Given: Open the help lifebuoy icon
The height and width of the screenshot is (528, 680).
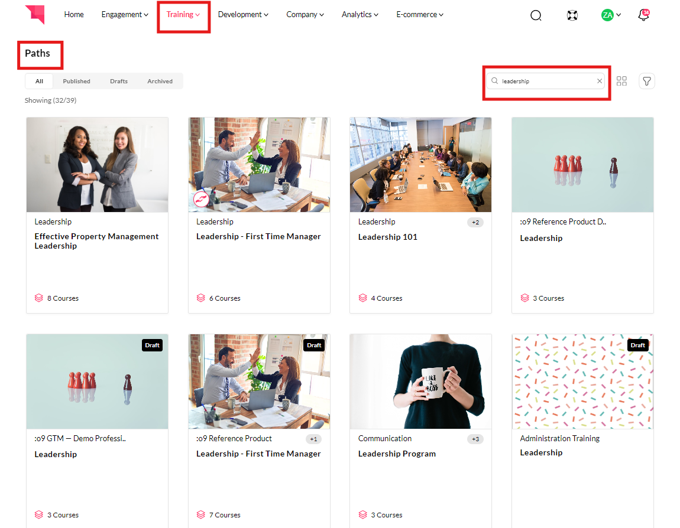Looking at the screenshot, I should (572, 15).
